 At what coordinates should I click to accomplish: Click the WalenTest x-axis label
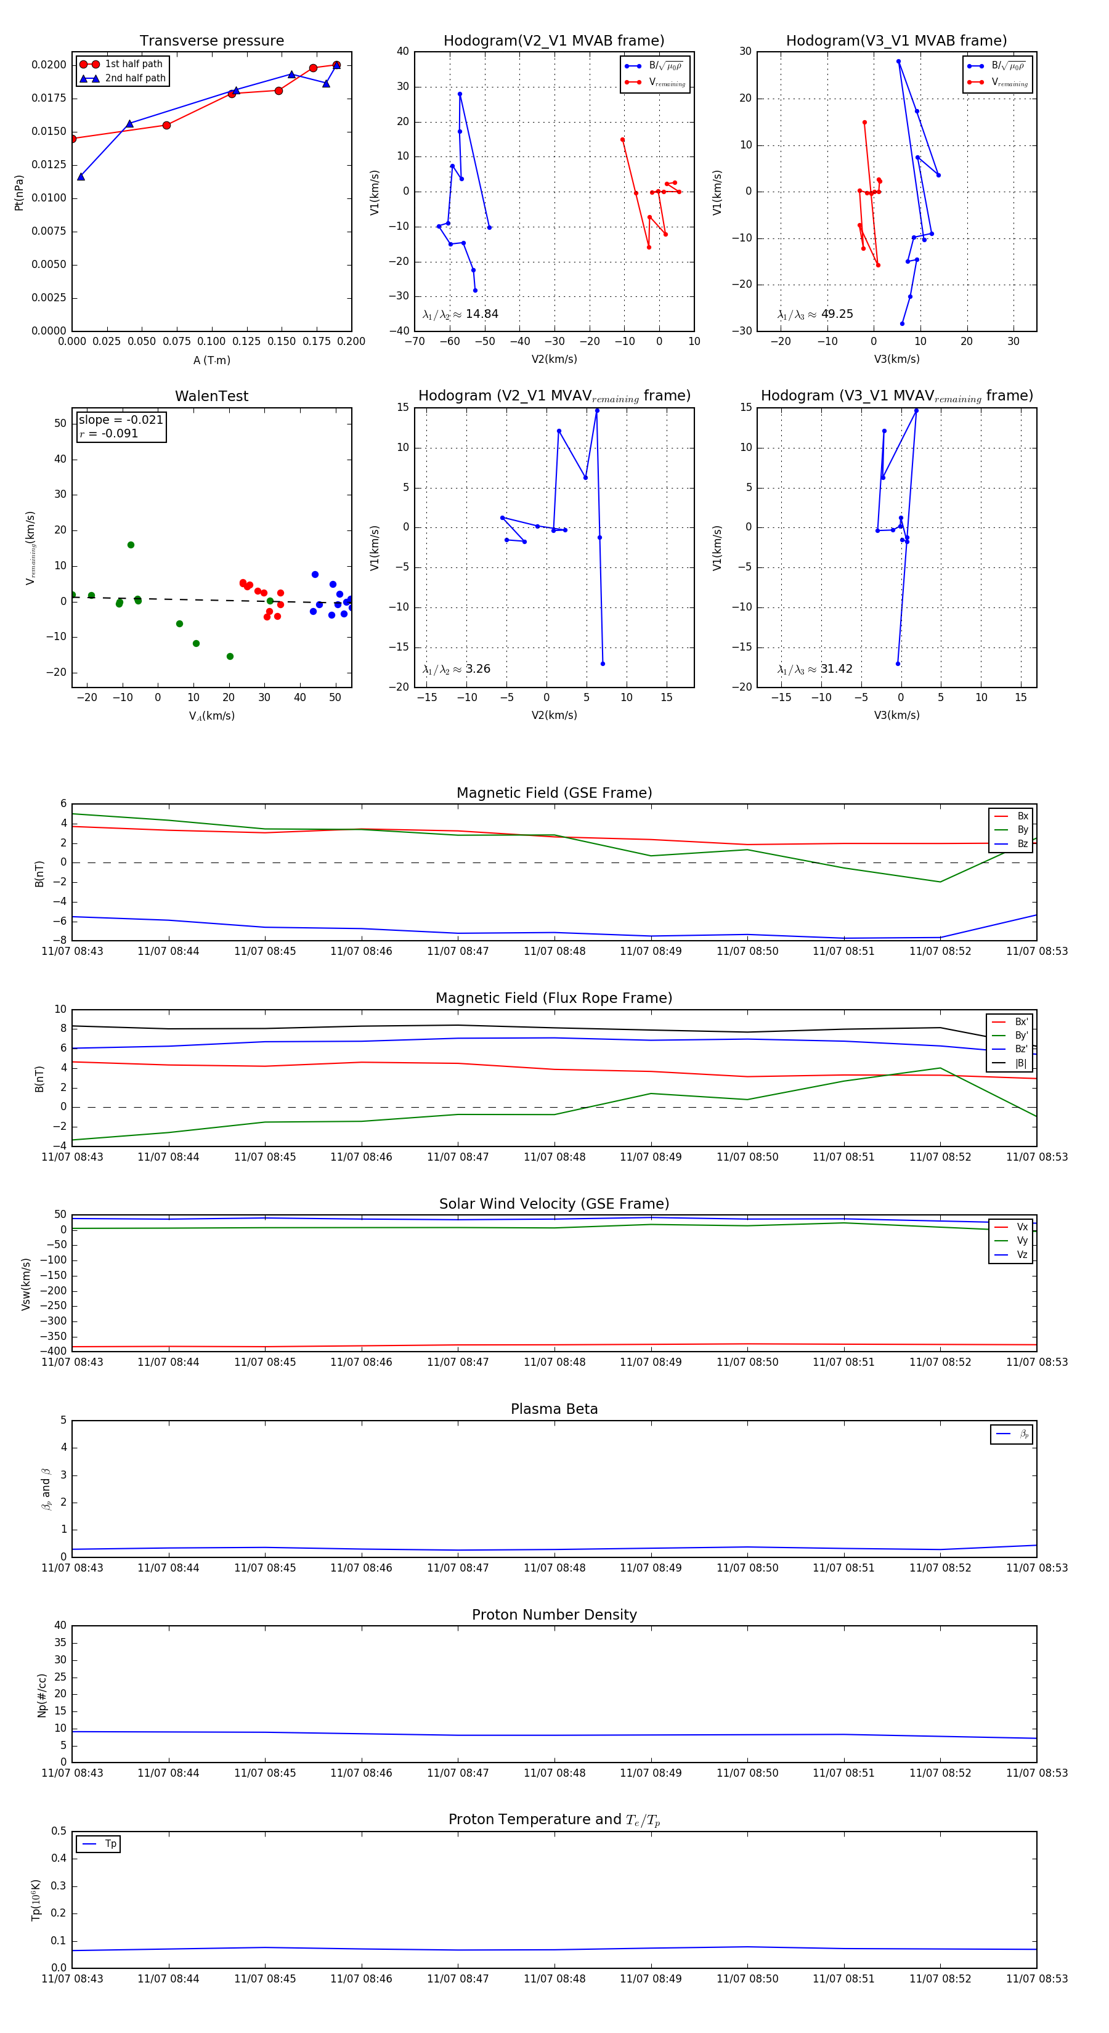[211, 716]
